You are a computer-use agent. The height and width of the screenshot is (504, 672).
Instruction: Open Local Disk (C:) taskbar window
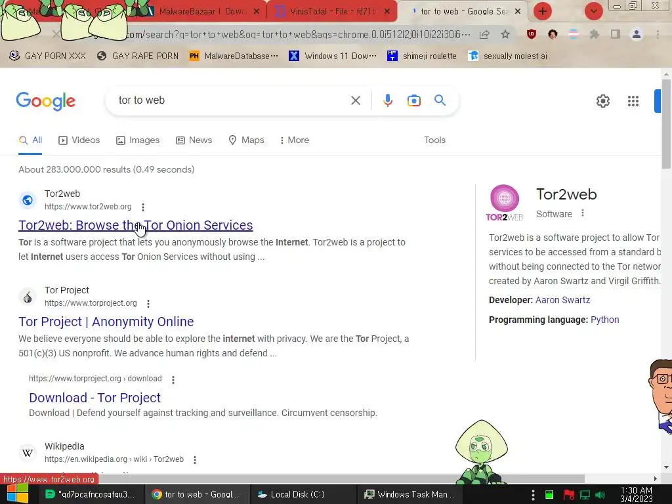[303, 495]
